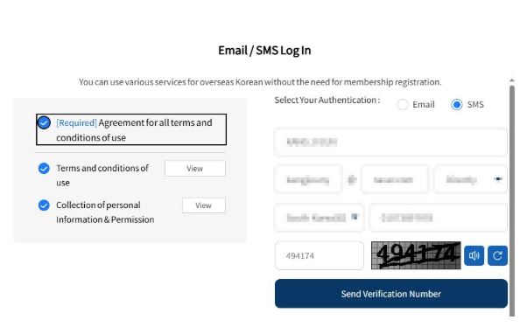
Task: Click the captcha code input field
Action: 320,255
